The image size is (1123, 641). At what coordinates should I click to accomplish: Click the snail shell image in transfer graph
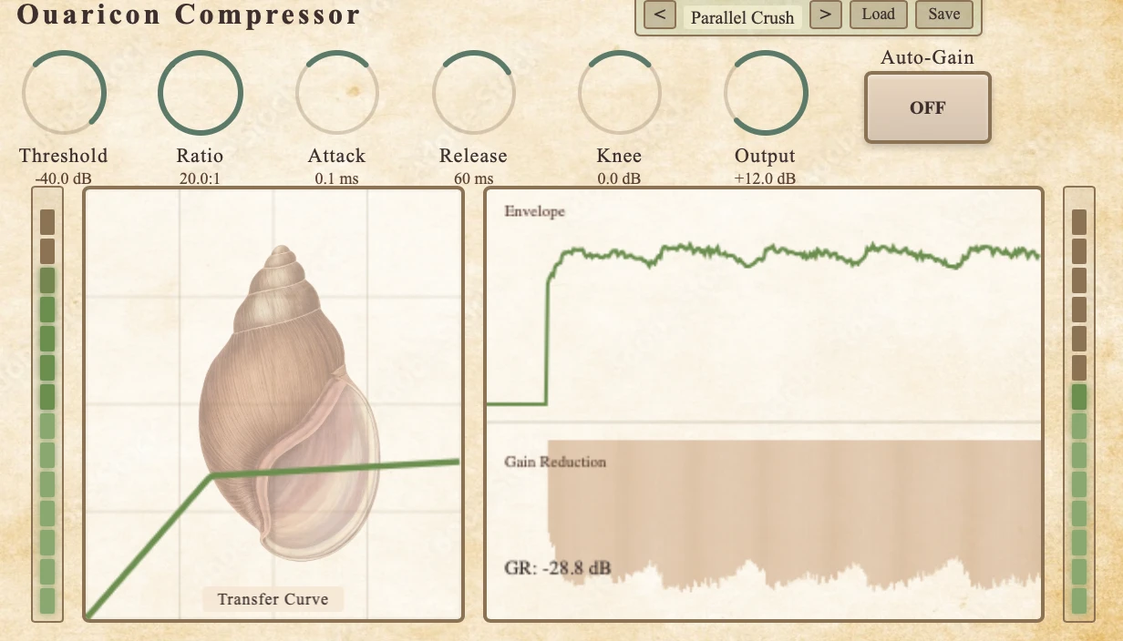[x=287, y=401]
